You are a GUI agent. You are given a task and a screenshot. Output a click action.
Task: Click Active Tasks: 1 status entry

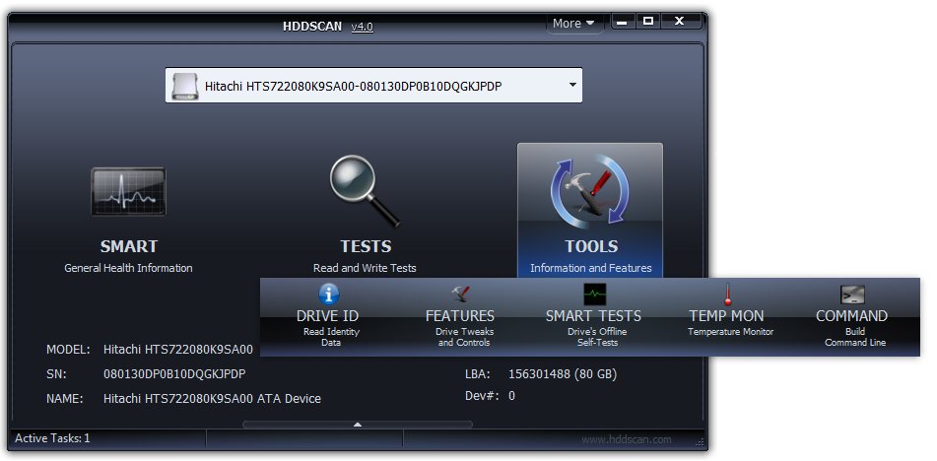52,438
